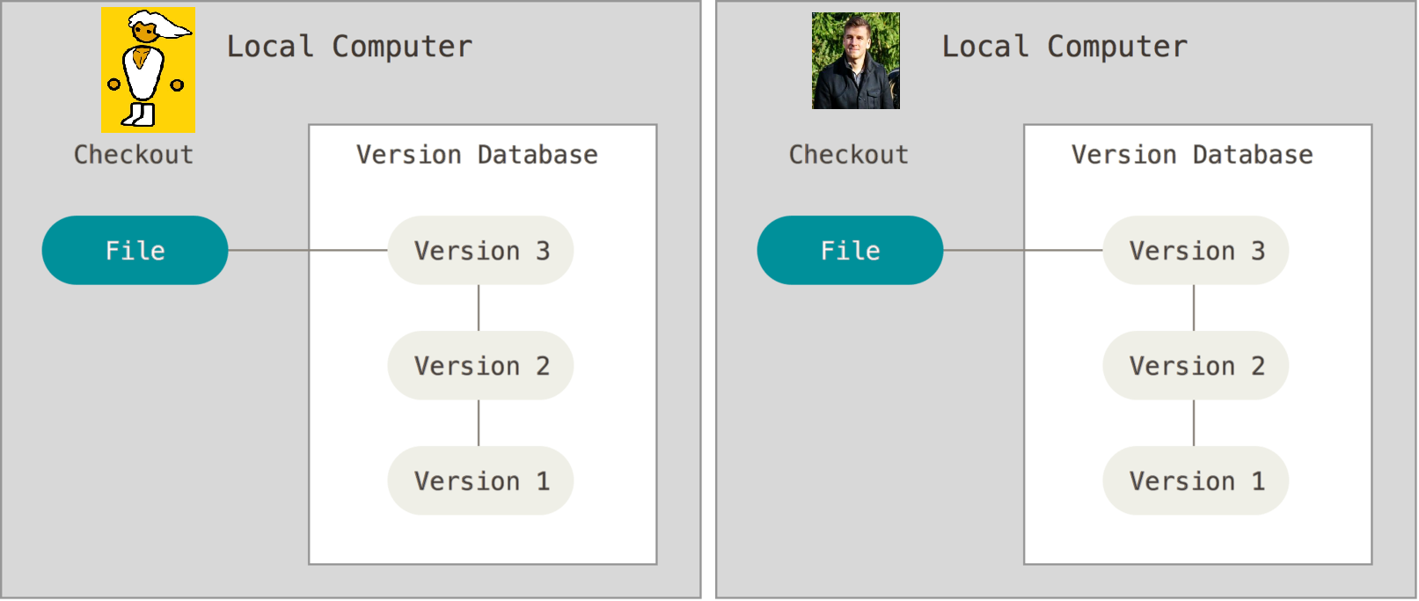The image size is (1419, 601).
Task: Select the left Version Database title
Action: click(477, 155)
